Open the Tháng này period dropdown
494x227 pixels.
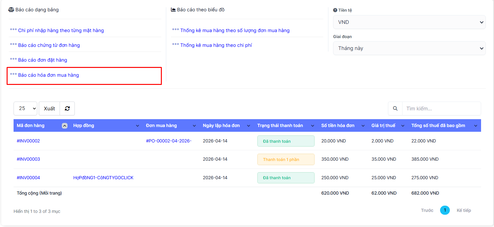409,48
